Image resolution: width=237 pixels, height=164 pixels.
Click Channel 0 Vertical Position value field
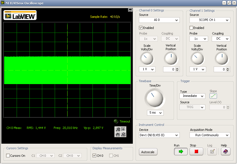coord(169,69)
